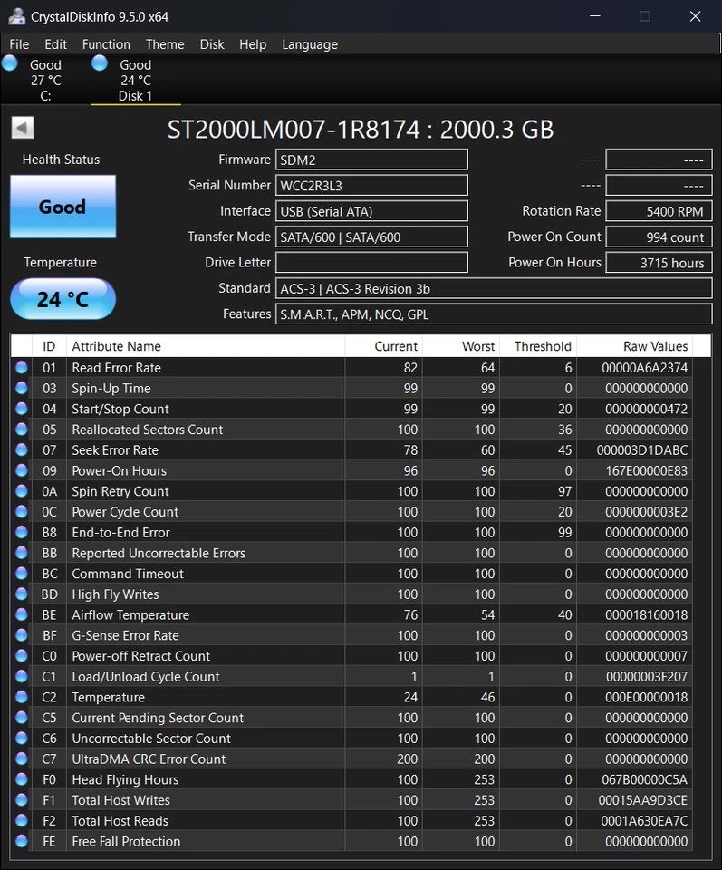Screen dimensions: 722x870
Task: Open the Theme menu
Action: click(165, 44)
